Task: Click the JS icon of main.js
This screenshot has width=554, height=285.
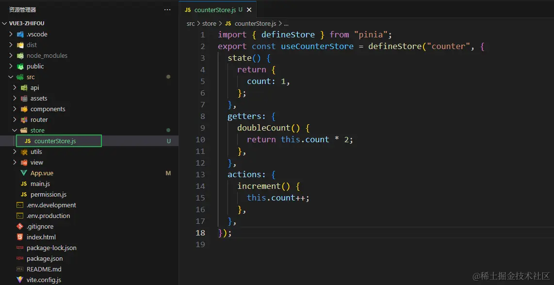Action: (24, 184)
